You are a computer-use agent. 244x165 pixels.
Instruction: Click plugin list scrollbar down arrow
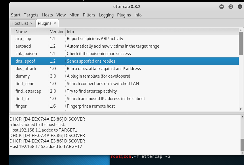pos(241,109)
